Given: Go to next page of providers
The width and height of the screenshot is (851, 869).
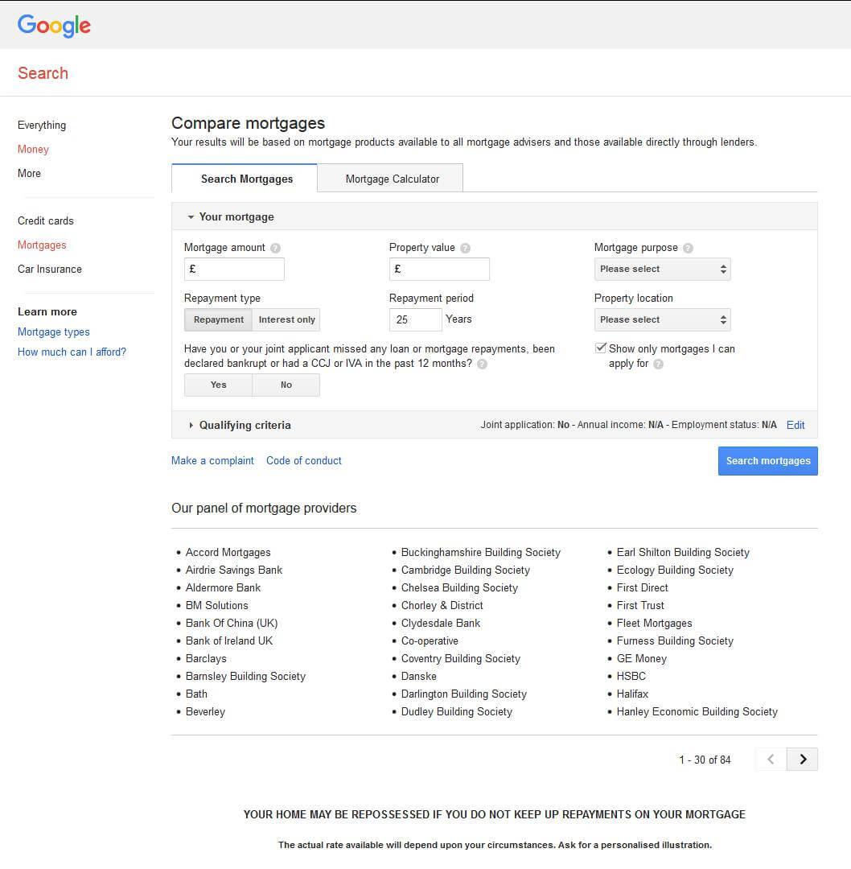Looking at the screenshot, I should pyautogui.click(x=802, y=760).
